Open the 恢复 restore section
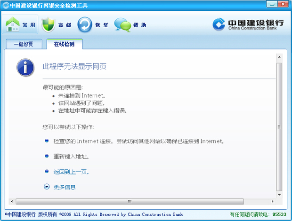This screenshot has width=292, height=221. [93, 25]
